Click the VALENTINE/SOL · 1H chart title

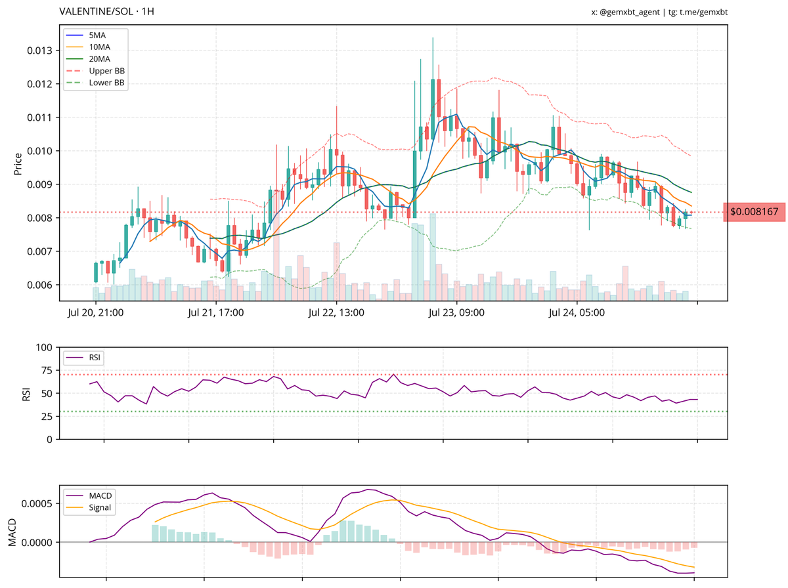coord(107,11)
